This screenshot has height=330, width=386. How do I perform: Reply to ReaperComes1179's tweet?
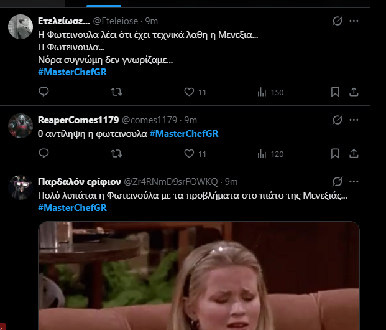tap(44, 153)
